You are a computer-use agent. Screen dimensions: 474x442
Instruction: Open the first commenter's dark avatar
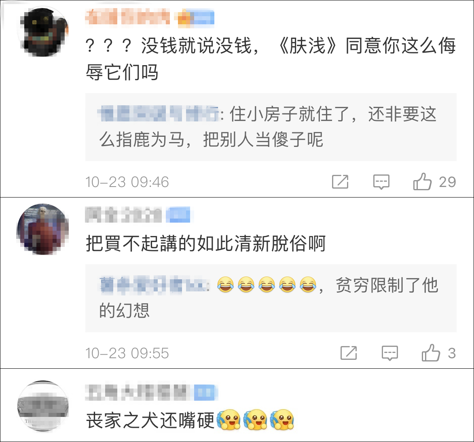click(43, 32)
